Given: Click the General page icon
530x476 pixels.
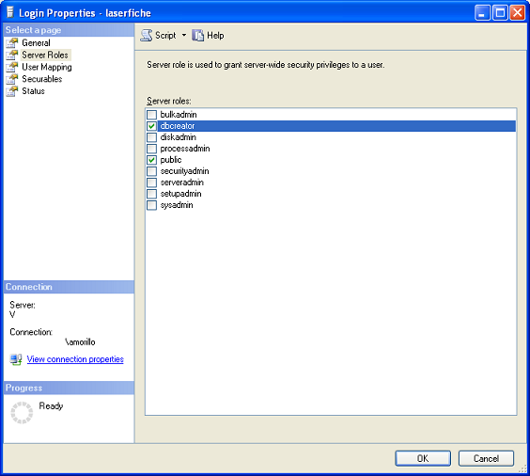Looking at the screenshot, I should coord(12,43).
